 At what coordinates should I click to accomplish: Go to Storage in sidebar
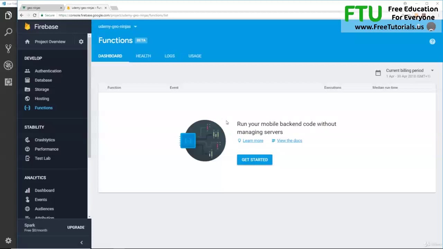coord(42,90)
